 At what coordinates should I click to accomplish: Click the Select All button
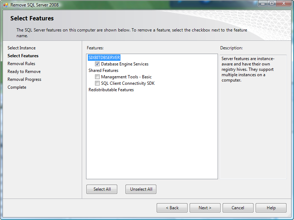pos(101,189)
